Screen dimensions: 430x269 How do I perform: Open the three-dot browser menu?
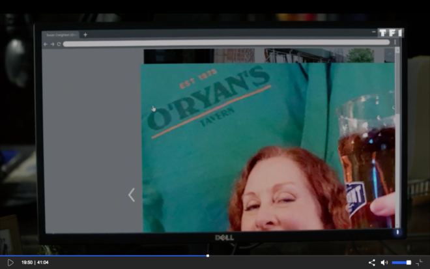pos(395,42)
